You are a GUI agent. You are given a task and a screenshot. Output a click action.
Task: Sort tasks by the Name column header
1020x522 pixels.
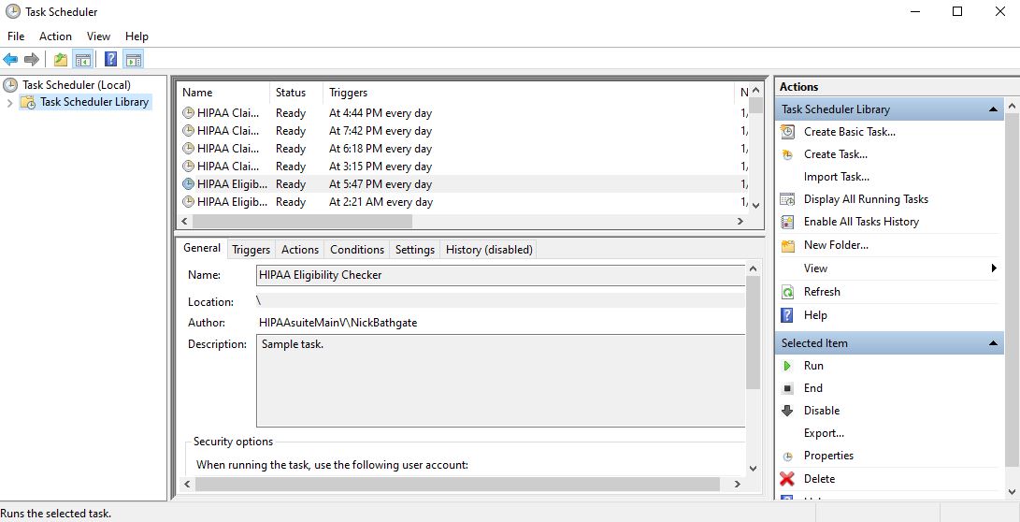(223, 93)
